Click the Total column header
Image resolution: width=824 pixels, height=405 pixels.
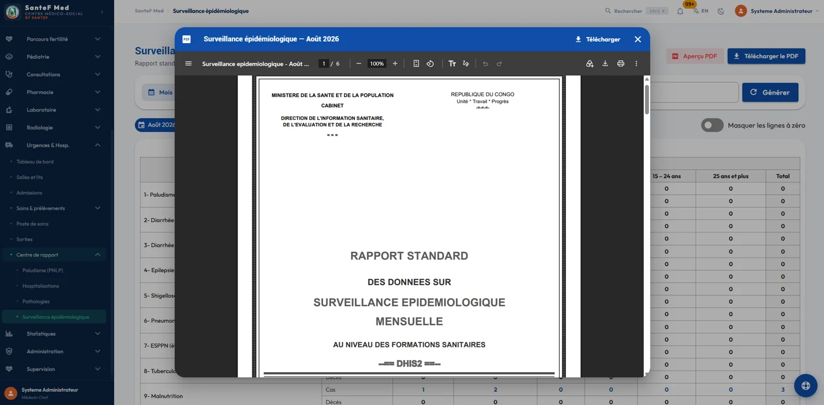[783, 176]
